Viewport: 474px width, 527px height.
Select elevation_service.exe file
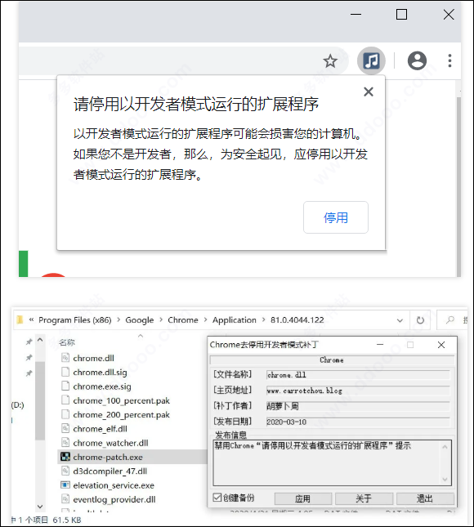[x=114, y=485]
